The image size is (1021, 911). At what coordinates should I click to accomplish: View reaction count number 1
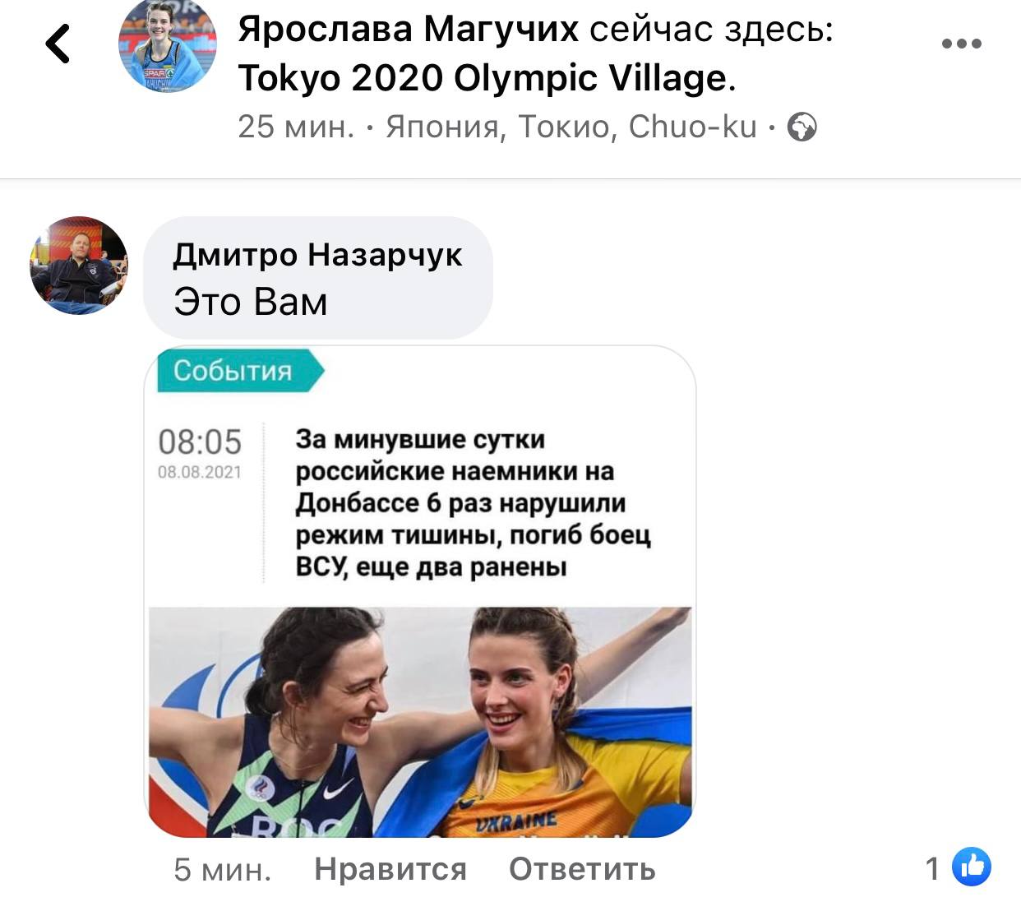tap(932, 868)
